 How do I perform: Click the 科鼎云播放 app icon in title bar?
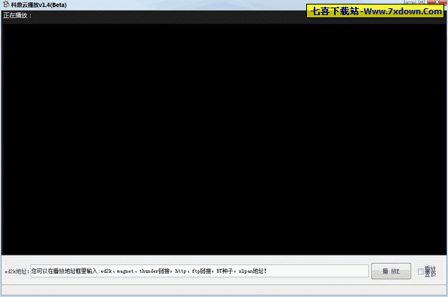tap(6, 5)
